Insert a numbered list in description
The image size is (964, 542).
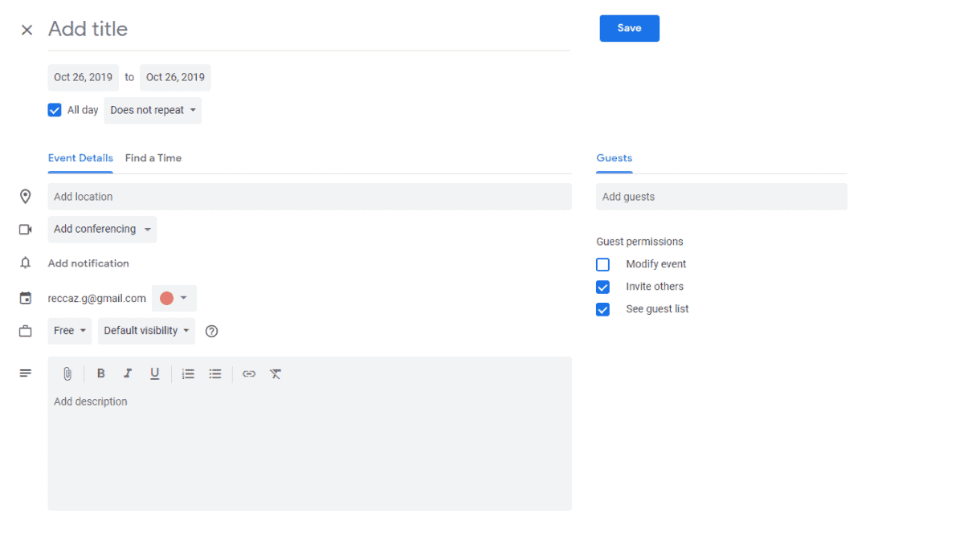point(188,374)
